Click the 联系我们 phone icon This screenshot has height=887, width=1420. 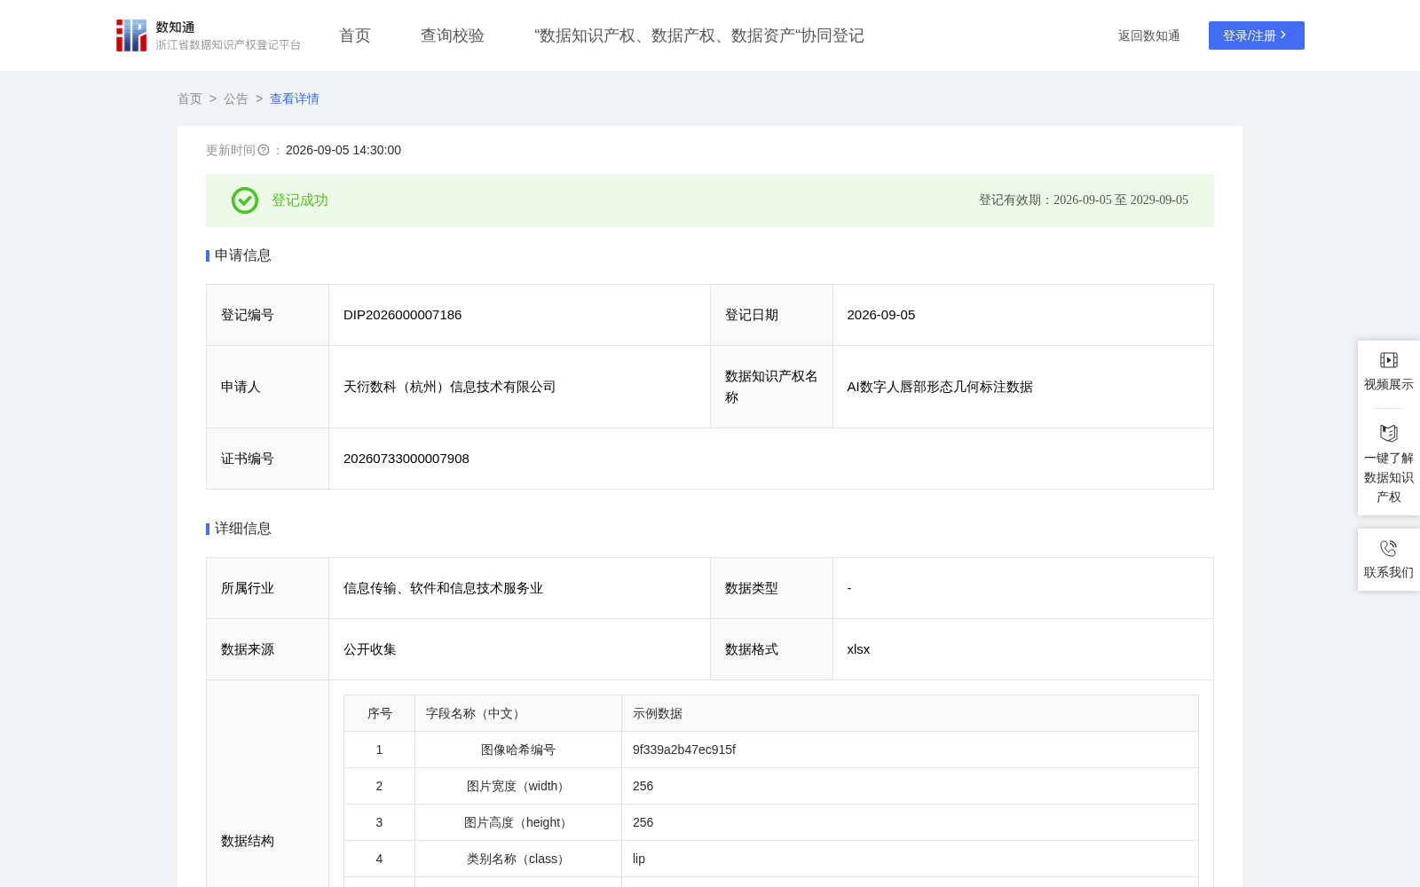tap(1389, 548)
